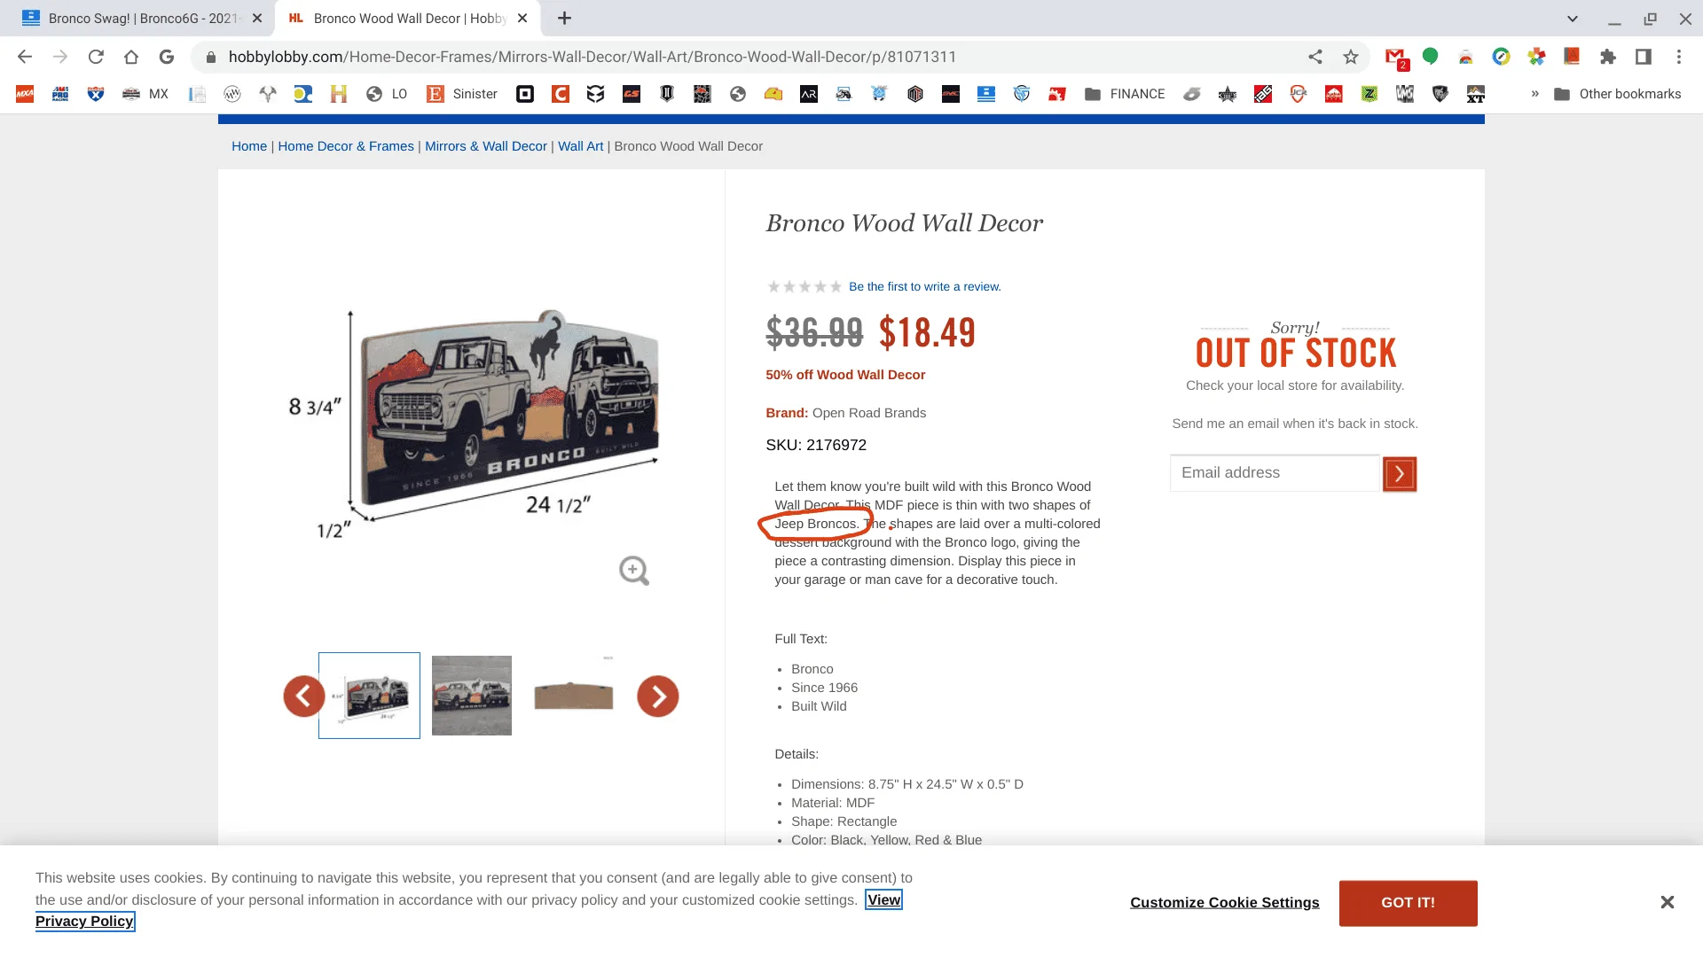
Task: Open the tab search dropdown arrow
Action: (1573, 19)
